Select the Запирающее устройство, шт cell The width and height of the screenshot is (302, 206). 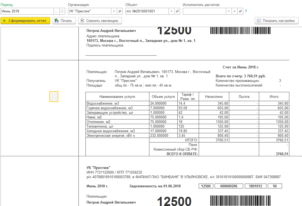117,112
